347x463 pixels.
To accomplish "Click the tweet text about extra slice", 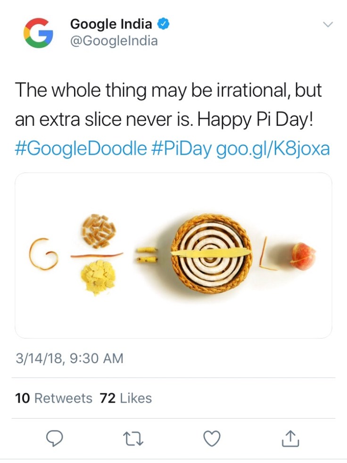I will (x=168, y=105).
